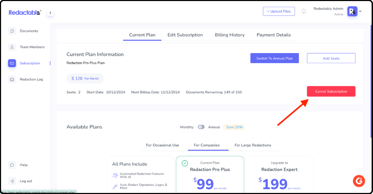Screen dimensions: 373x194
Task: Click the Documents sidebar label
Action: click(29, 31)
